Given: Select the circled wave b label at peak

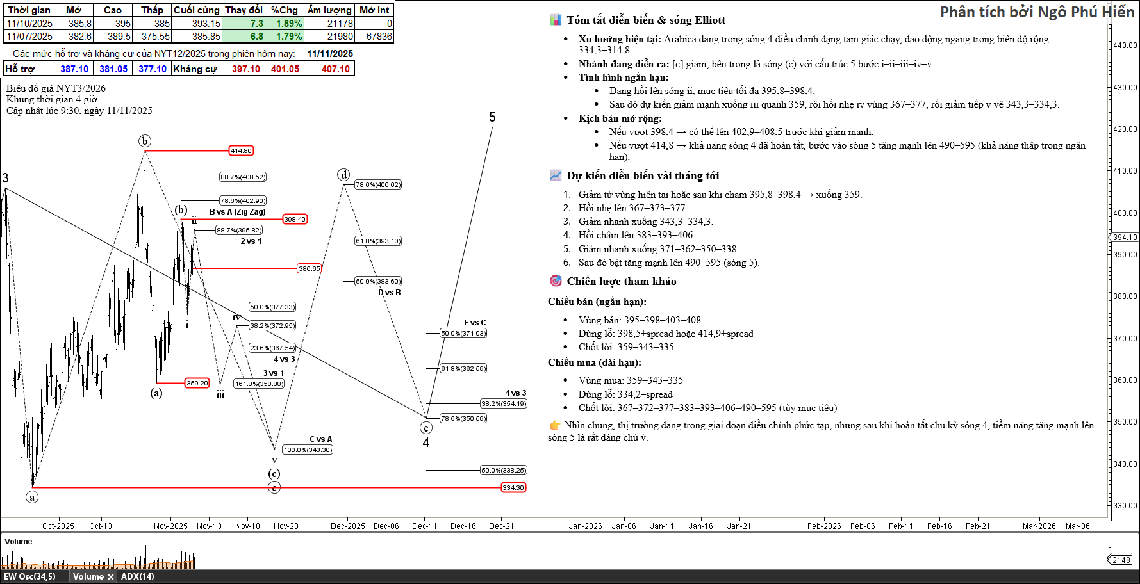Looking at the screenshot, I should (x=145, y=141).
